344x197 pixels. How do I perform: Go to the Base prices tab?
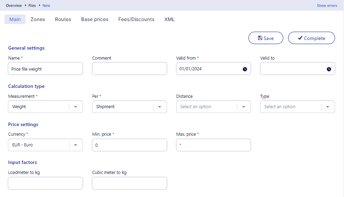95,19
